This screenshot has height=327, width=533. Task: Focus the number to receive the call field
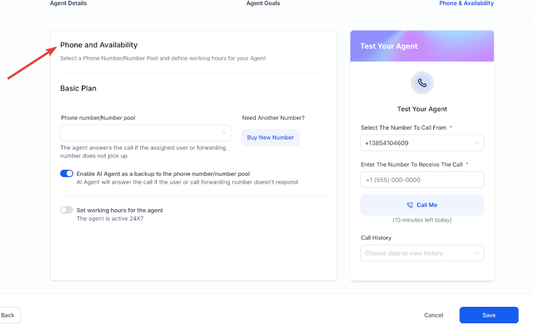[422, 180]
